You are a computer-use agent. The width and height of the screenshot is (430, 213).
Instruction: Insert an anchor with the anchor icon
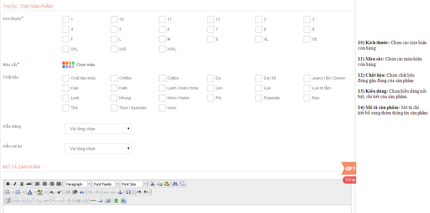[x=120, y=192]
